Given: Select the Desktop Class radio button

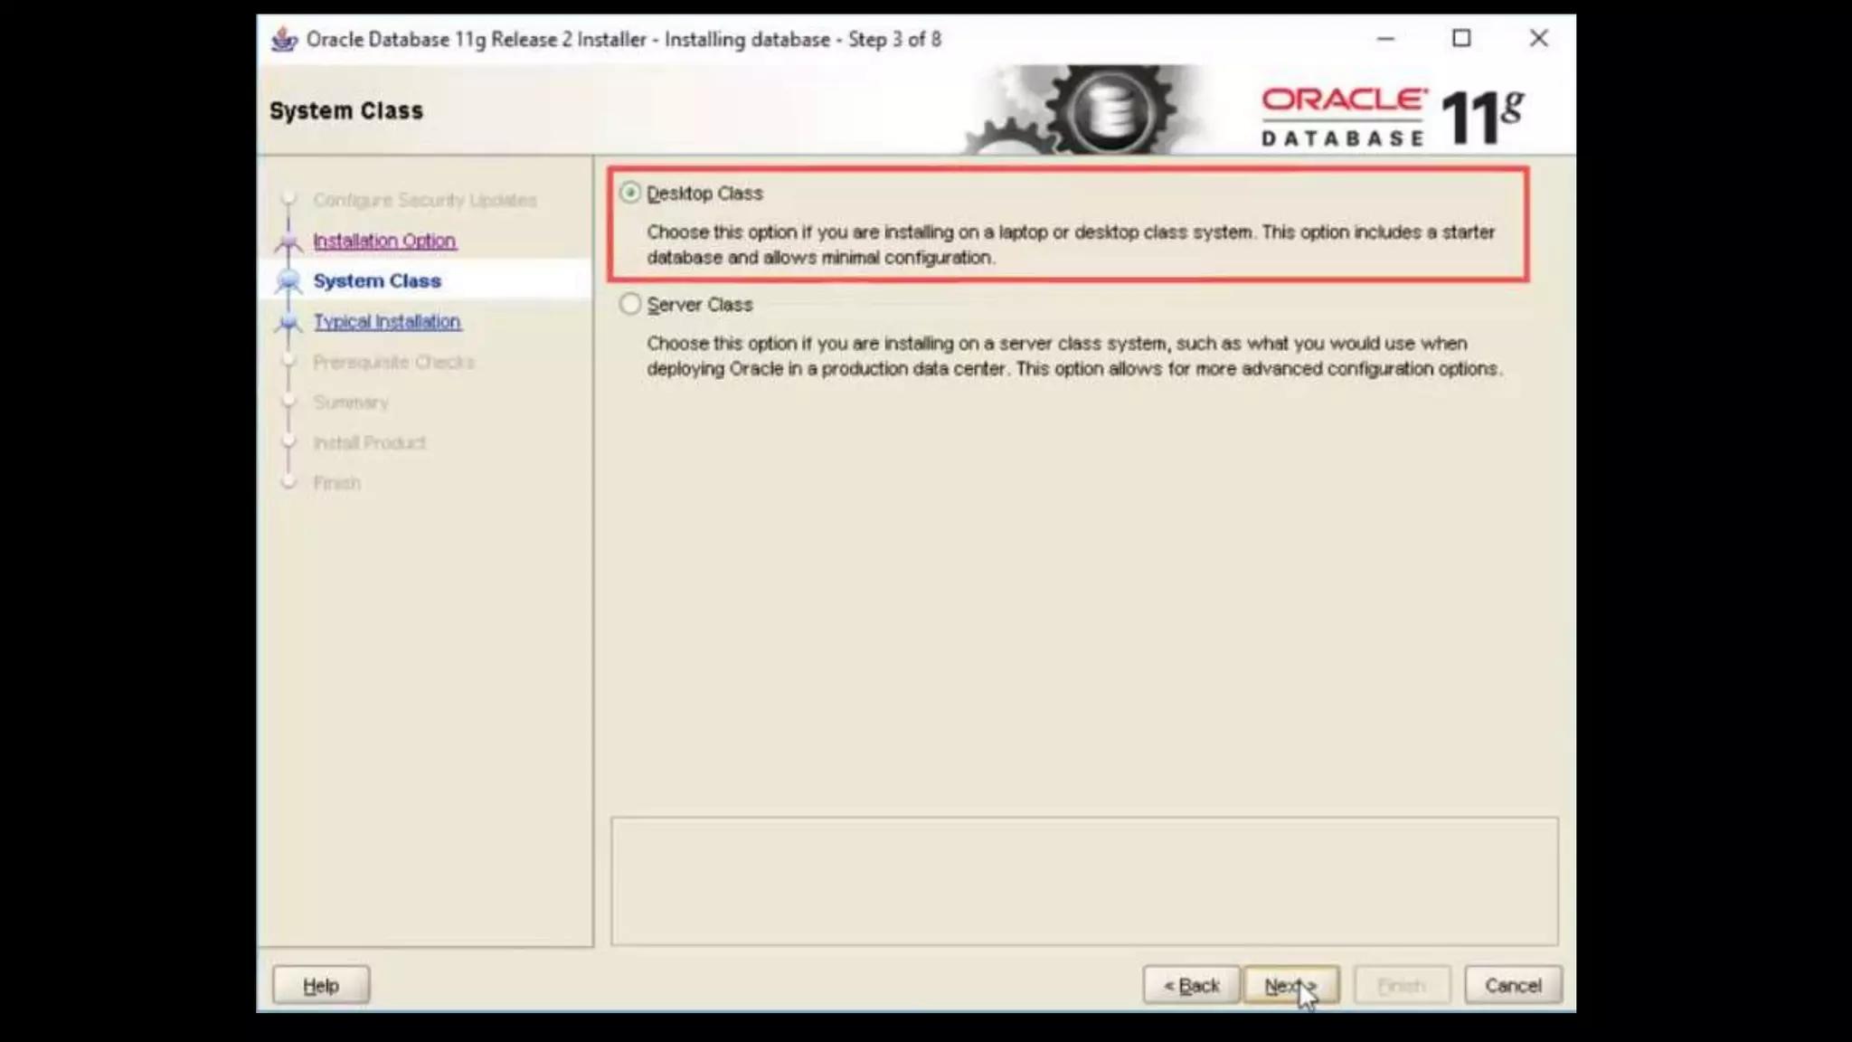Looking at the screenshot, I should (x=630, y=193).
